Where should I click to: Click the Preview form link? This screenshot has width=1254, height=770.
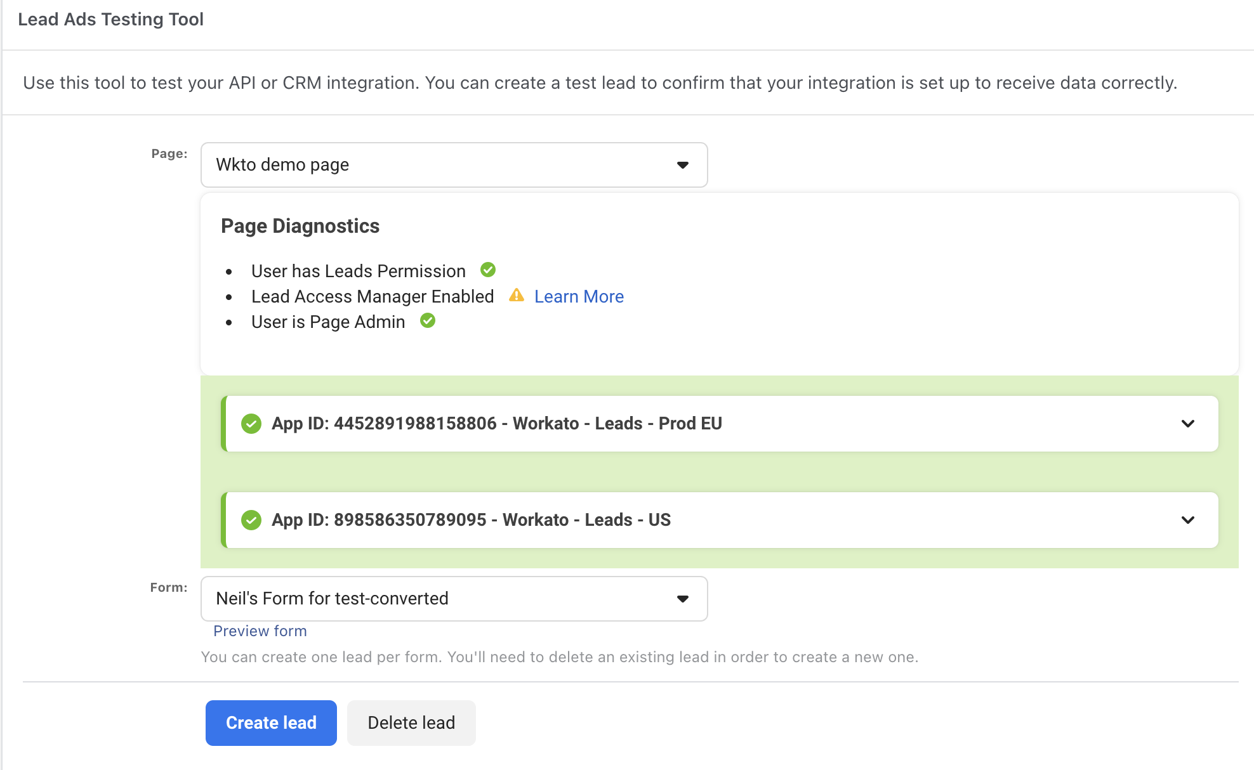260,630
